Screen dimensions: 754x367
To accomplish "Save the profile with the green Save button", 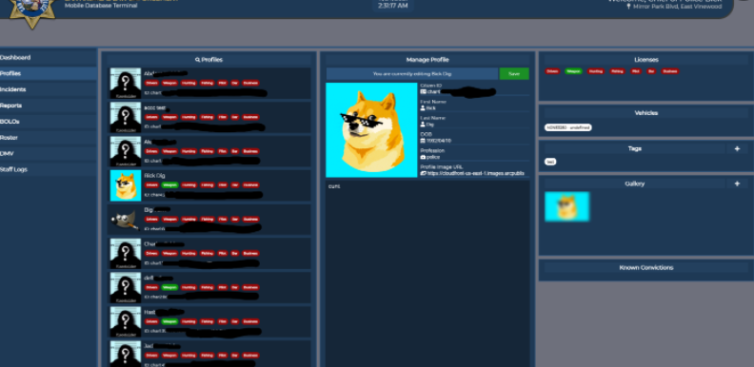I will coord(514,74).
